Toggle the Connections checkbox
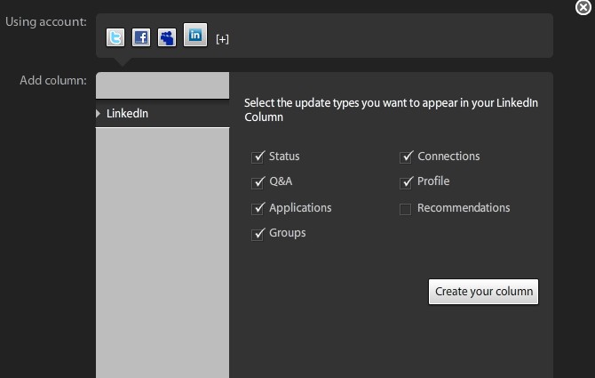Screen dimensions: 595x378 [407, 157]
